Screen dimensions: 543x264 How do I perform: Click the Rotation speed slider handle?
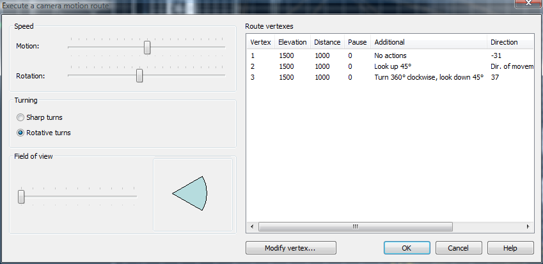tap(139, 75)
